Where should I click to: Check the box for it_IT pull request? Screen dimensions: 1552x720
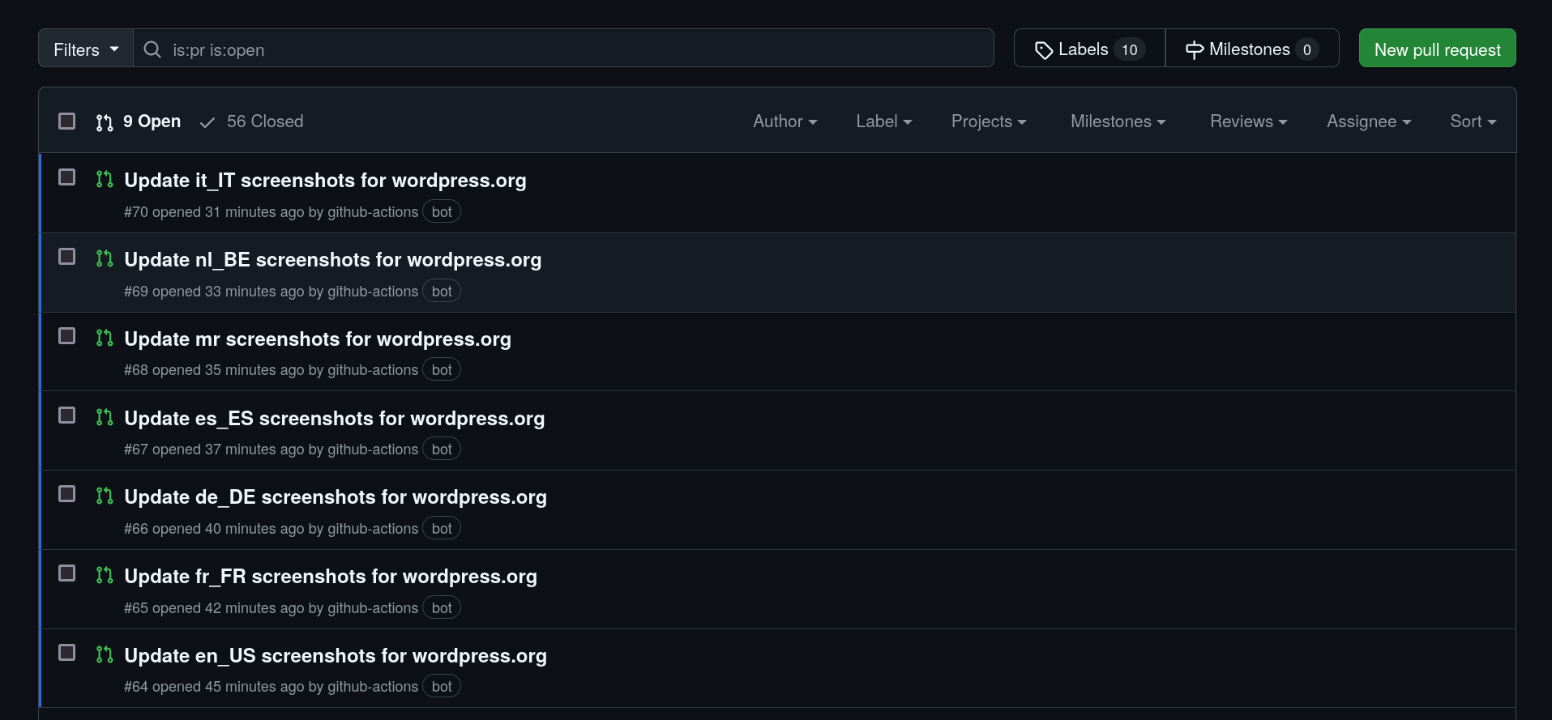click(x=67, y=177)
